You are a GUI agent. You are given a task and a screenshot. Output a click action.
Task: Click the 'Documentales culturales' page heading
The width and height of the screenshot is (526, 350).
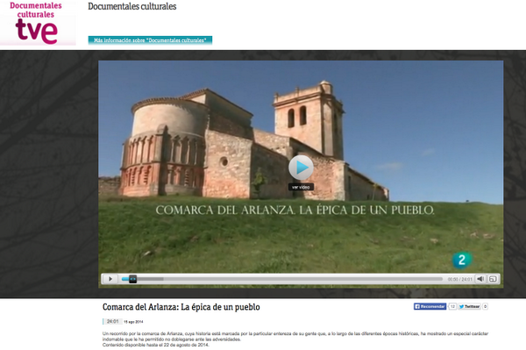tap(132, 6)
